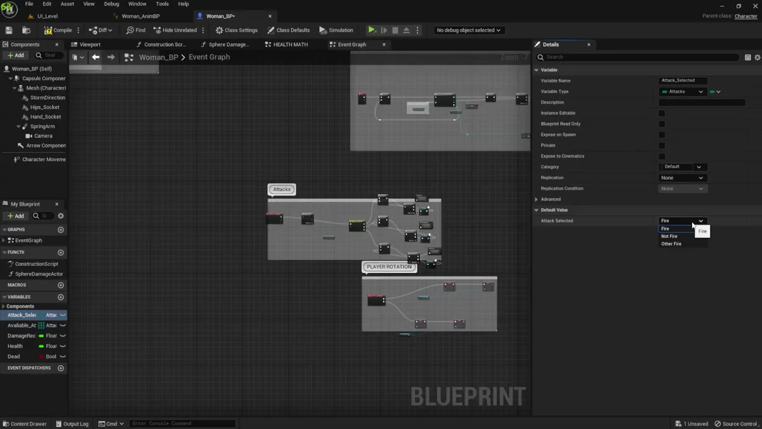Select the Hips_Socket component
Viewport: 762px width, 429px height.
[x=45, y=107]
